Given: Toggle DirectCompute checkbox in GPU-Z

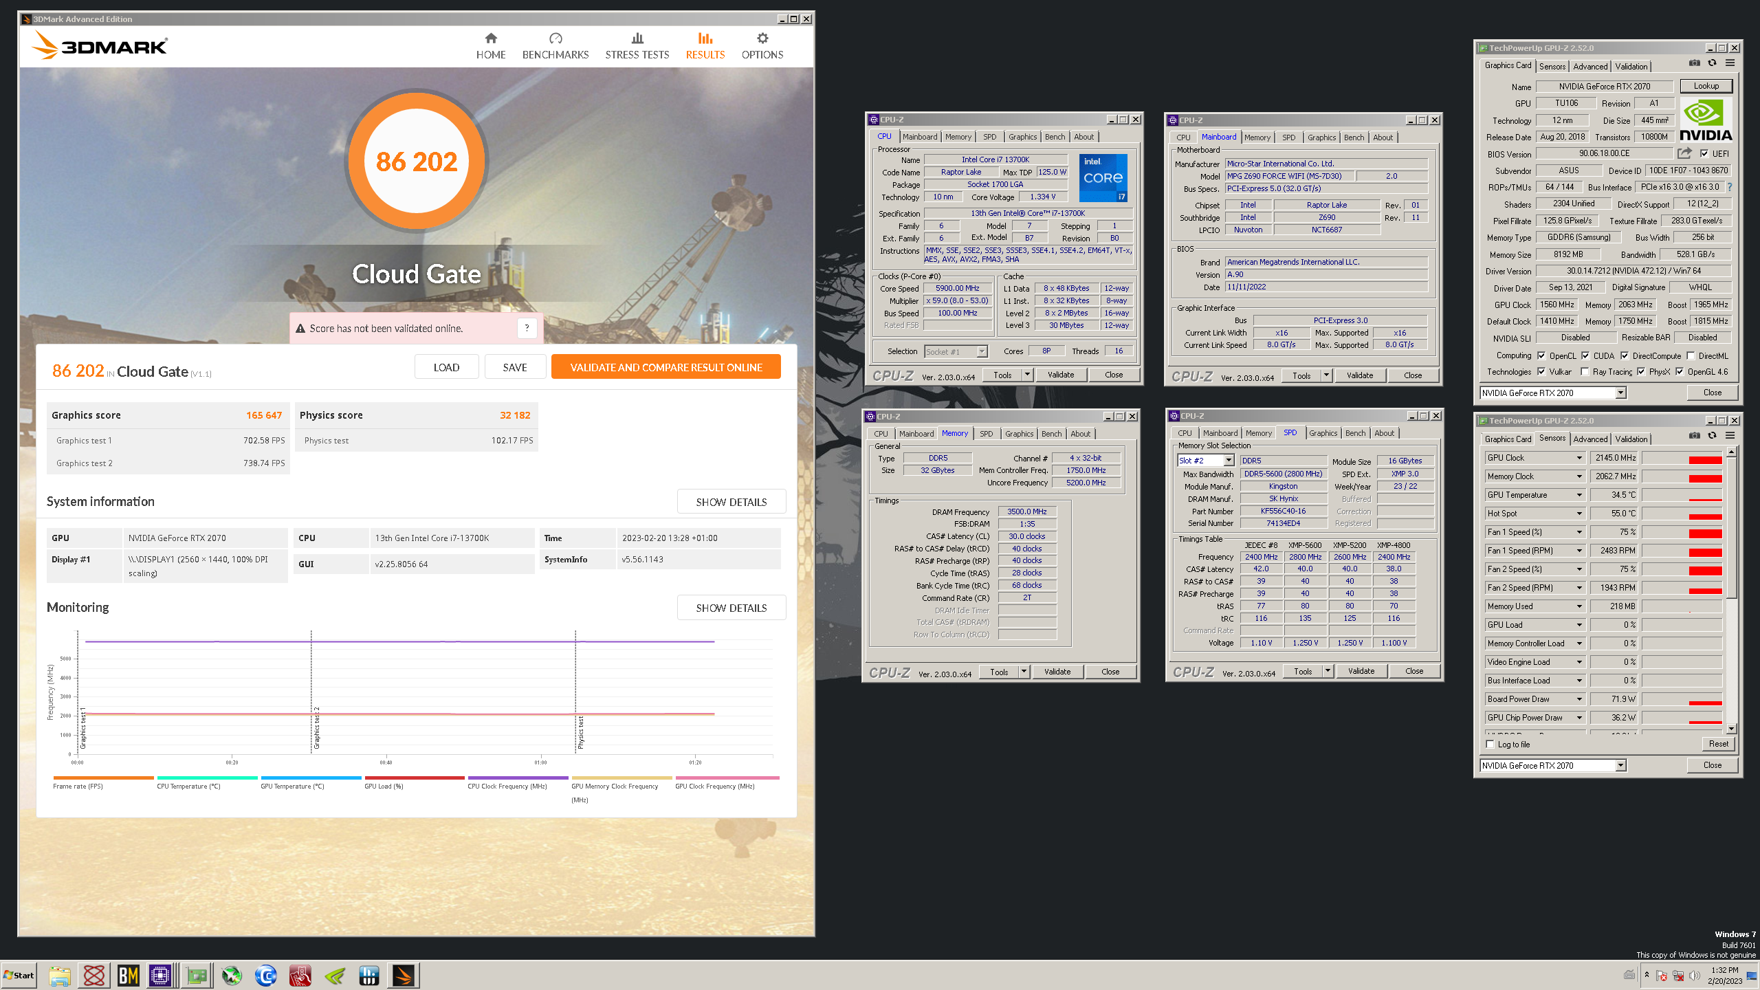Looking at the screenshot, I should tap(1625, 355).
